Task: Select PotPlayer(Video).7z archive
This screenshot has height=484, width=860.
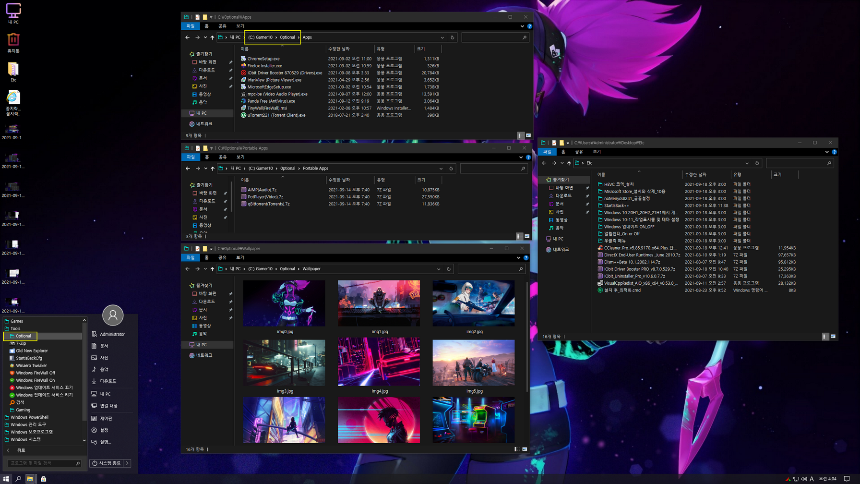Action: [265, 197]
